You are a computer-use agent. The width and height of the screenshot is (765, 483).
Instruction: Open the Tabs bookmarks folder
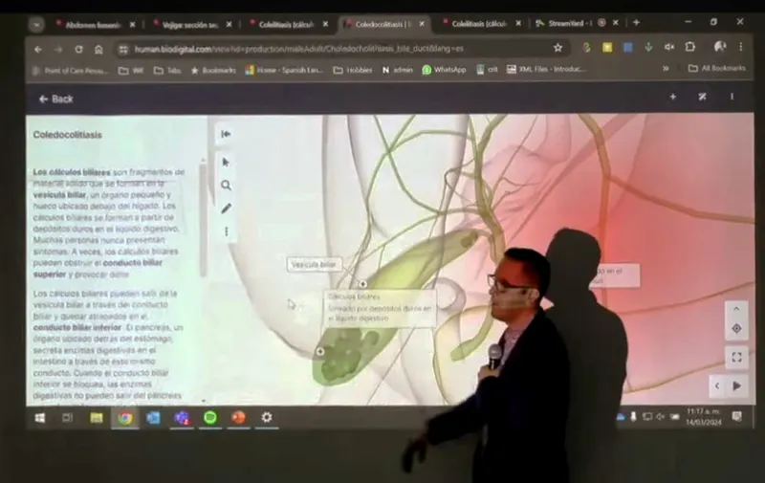tap(167, 71)
